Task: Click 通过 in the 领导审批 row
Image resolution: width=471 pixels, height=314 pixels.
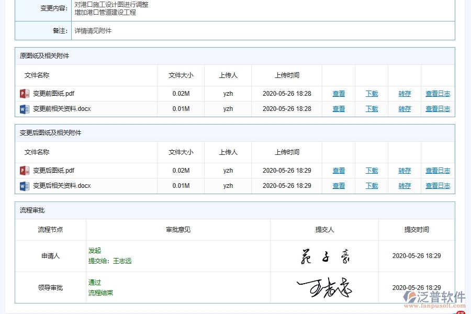Action: [95, 282]
